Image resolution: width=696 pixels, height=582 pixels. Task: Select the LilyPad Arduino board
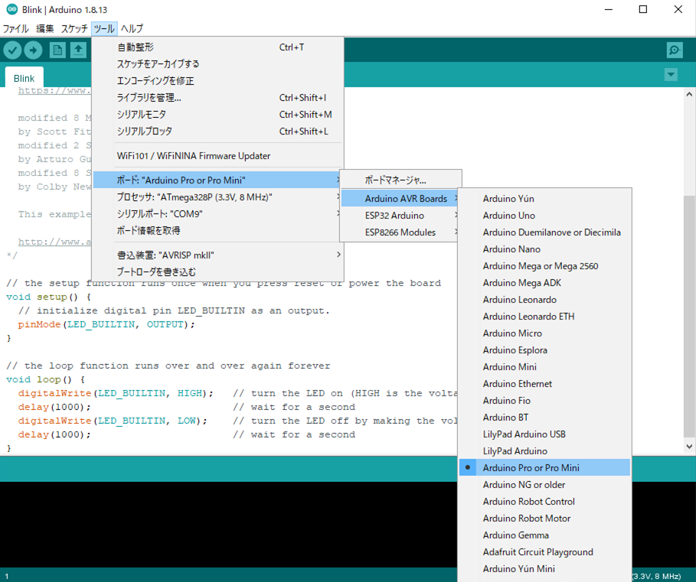pos(544,451)
